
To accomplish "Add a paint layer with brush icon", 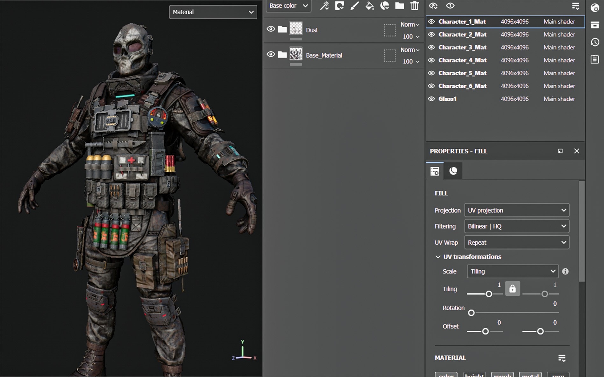I will 354,6.
